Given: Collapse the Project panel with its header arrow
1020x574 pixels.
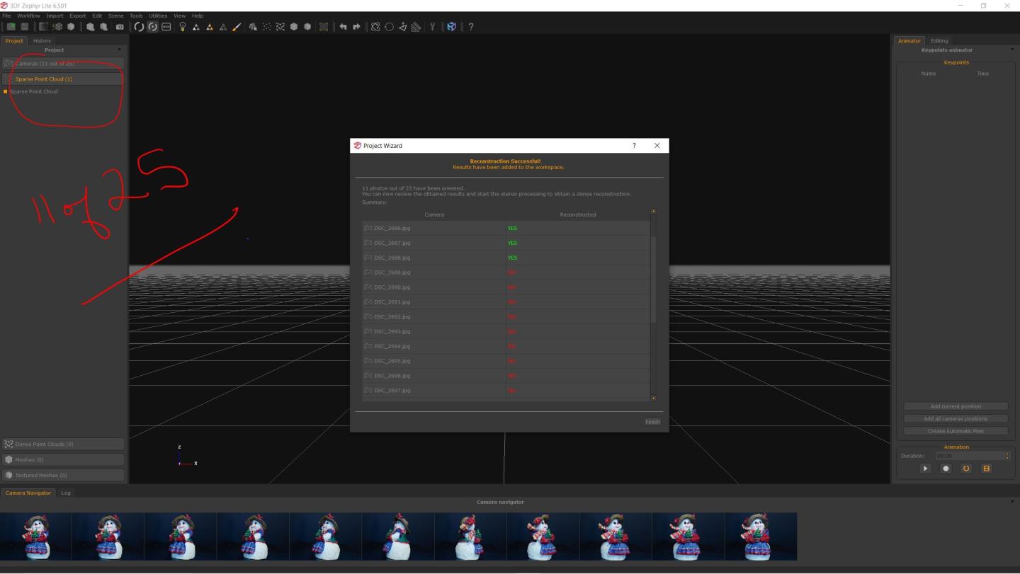Looking at the screenshot, I should pos(119,50).
